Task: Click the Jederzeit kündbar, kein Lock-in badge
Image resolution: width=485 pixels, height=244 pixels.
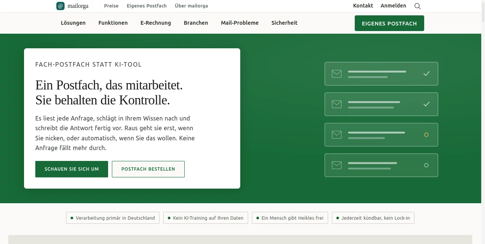Action: 373,218
